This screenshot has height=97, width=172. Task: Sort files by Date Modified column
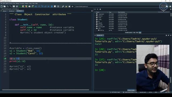tap(121, 12)
